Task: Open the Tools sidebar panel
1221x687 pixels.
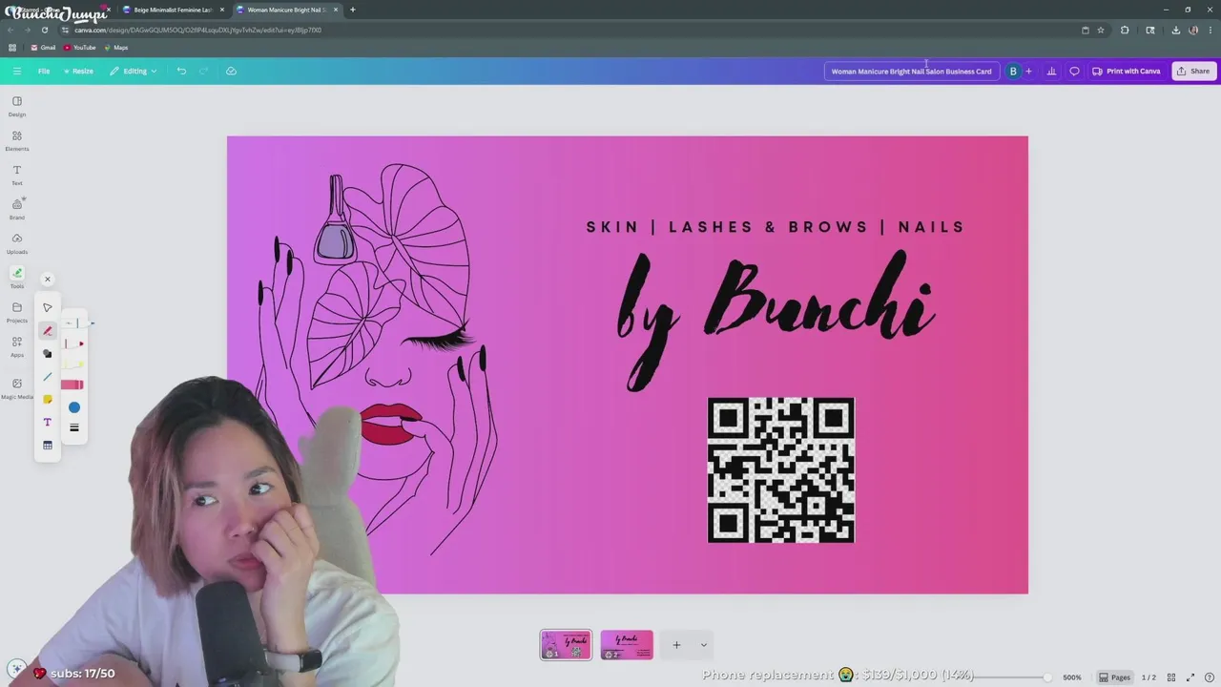Action: [x=17, y=278]
